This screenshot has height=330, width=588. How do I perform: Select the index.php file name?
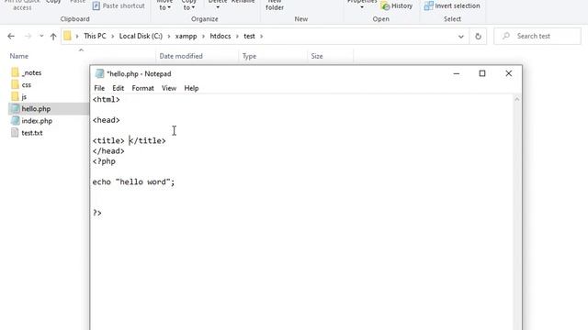[x=37, y=121]
